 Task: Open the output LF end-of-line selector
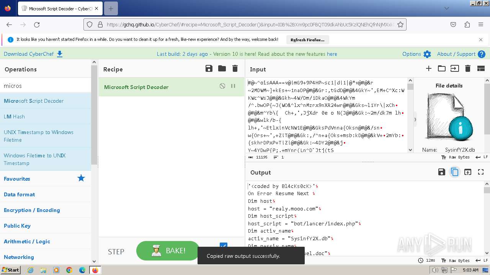(482, 260)
